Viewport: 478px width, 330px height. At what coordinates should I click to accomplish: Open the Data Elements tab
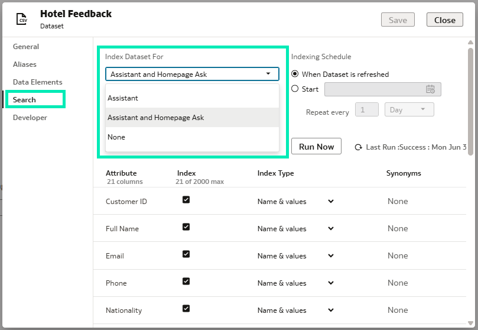click(37, 82)
